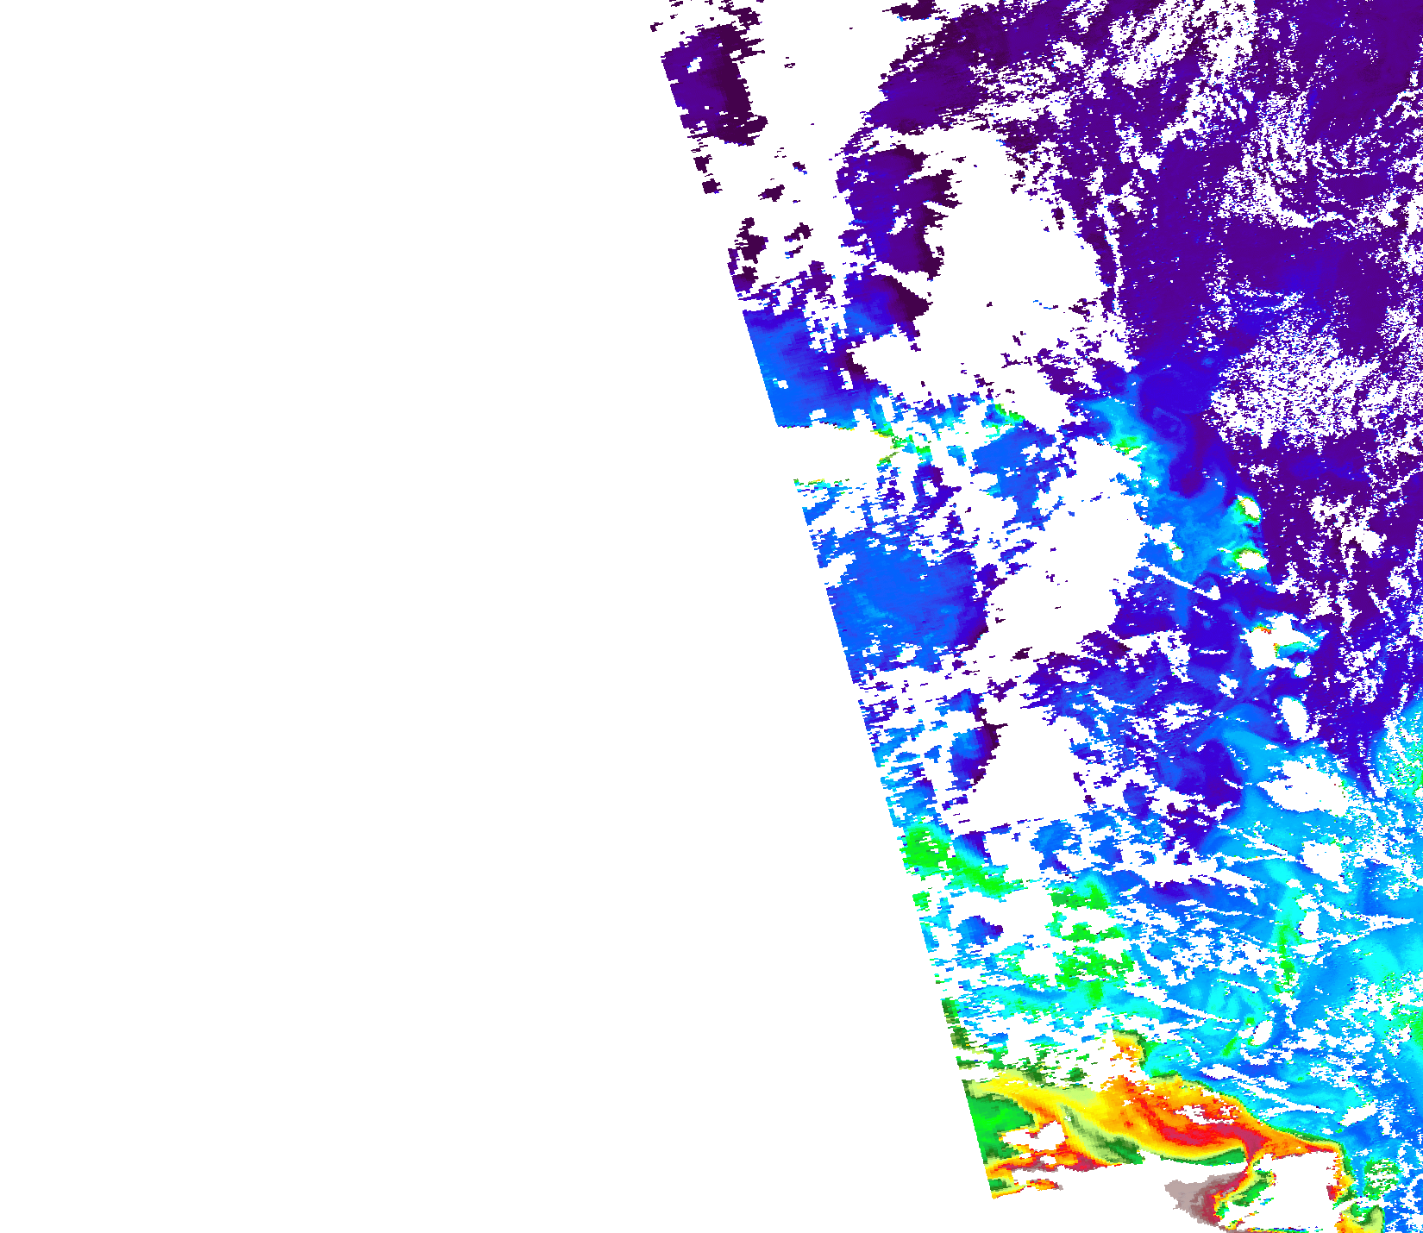Click the gray-brown patch below the red plume
Viewport: 1423px width, 1233px height.
coord(1194,1199)
